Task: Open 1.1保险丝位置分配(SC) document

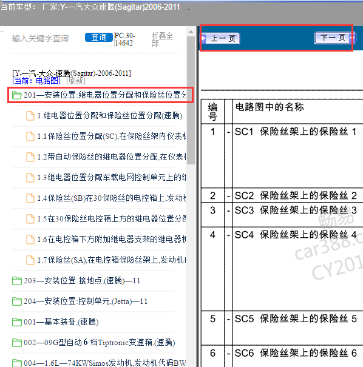Action: point(112,136)
